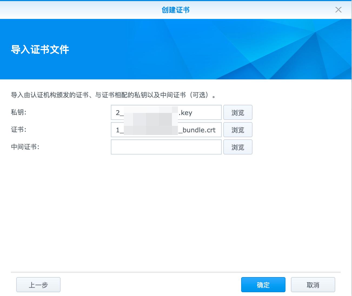Close the 创建证书 dialog with the X
Viewport: 352px width, 296px height.
tap(338, 10)
